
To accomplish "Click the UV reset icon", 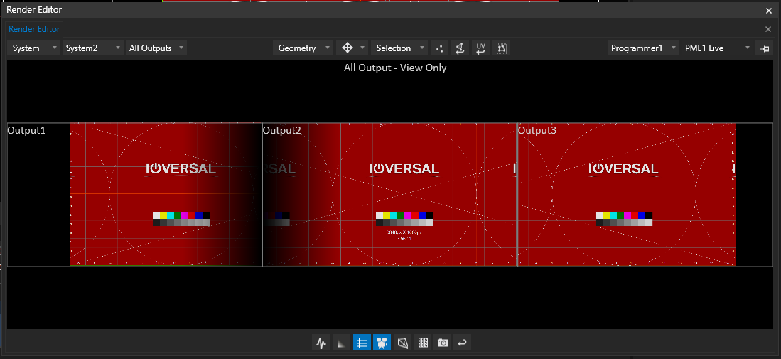I will click(480, 48).
